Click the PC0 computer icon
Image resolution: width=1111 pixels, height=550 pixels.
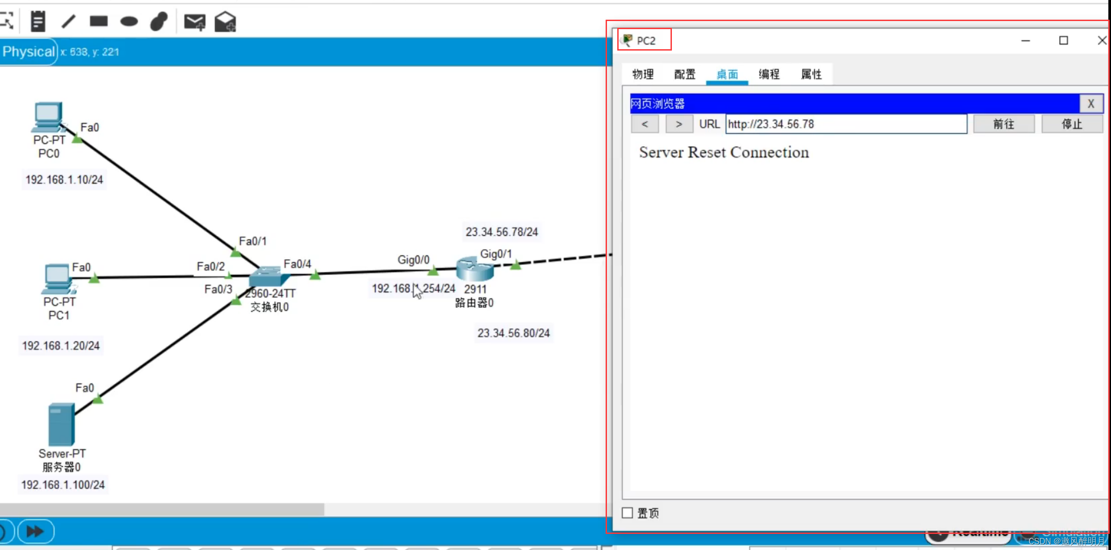tap(48, 116)
